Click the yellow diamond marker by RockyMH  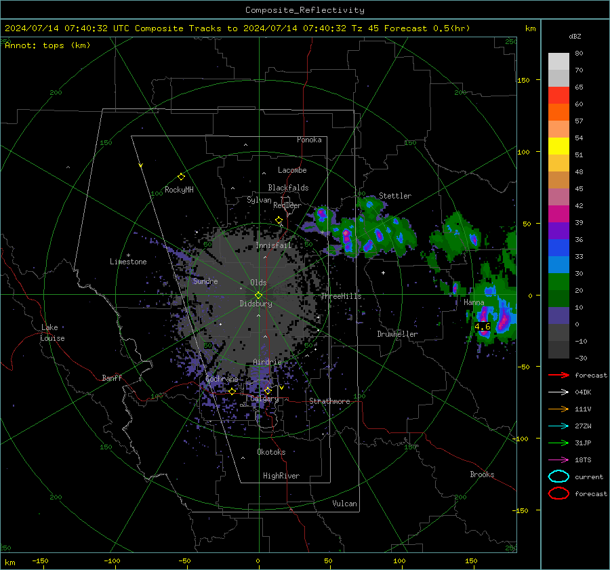pos(181,177)
